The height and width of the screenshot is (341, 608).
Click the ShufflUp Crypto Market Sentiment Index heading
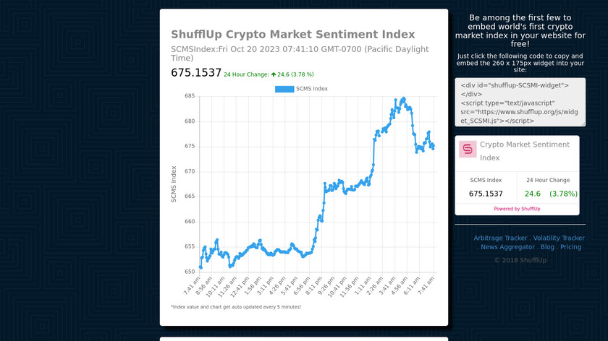coord(292,35)
